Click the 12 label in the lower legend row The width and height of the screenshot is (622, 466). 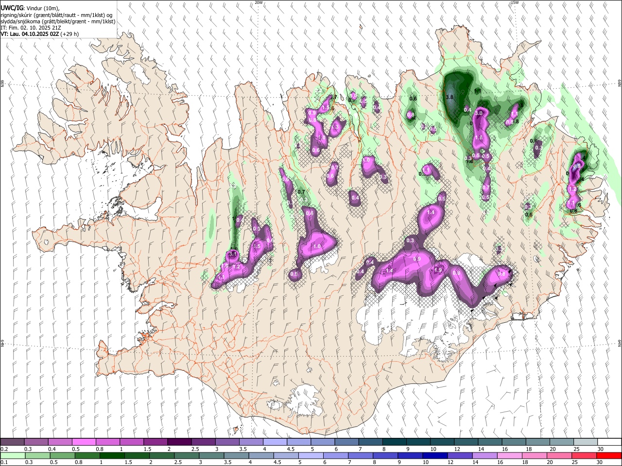450,462
